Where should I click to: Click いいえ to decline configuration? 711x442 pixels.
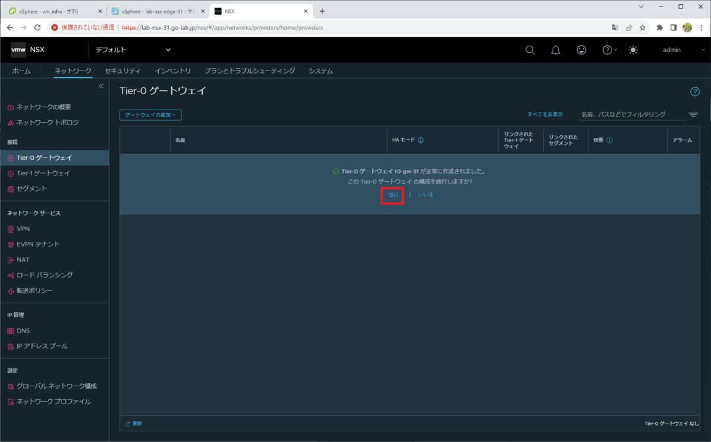click(x=425, y=194)
